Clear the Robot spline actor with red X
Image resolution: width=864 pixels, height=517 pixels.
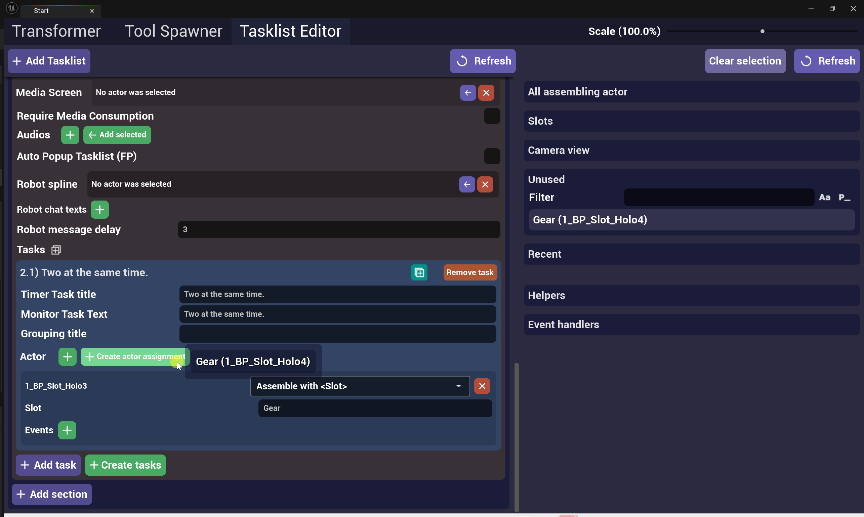tap(485, 184)
